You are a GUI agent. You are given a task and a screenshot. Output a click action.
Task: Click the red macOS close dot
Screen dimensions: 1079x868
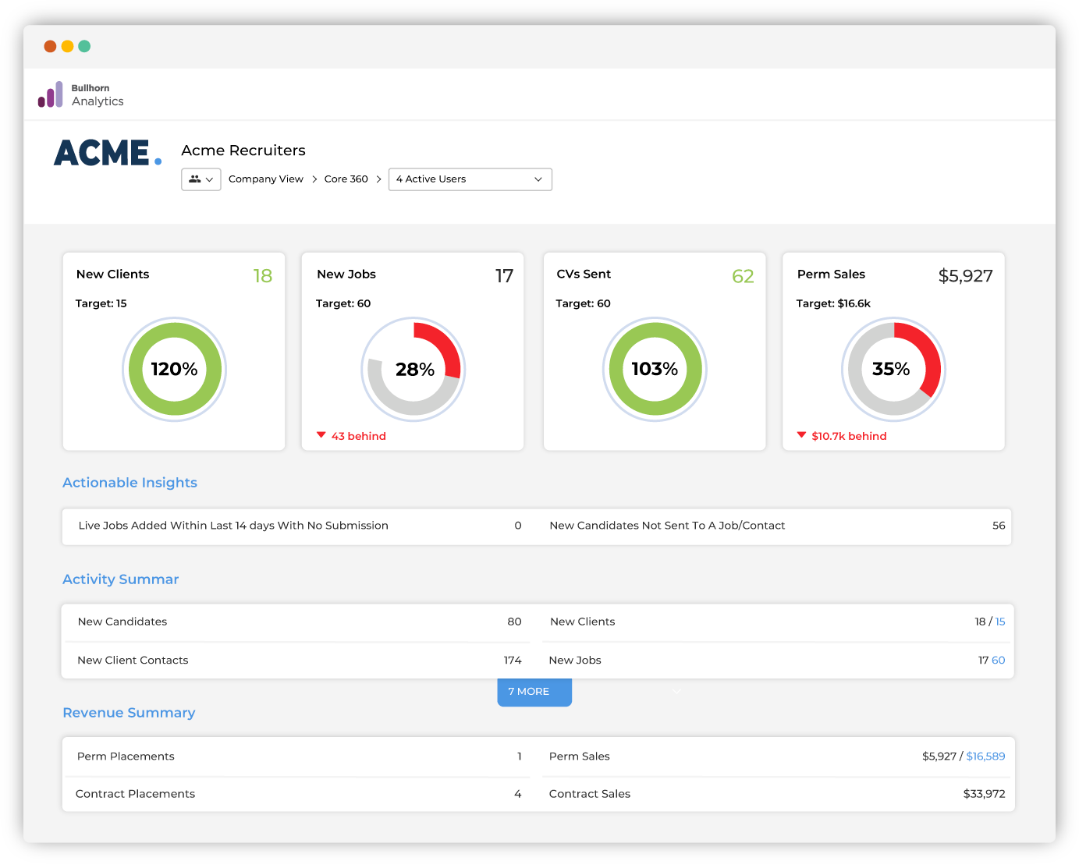50,46
